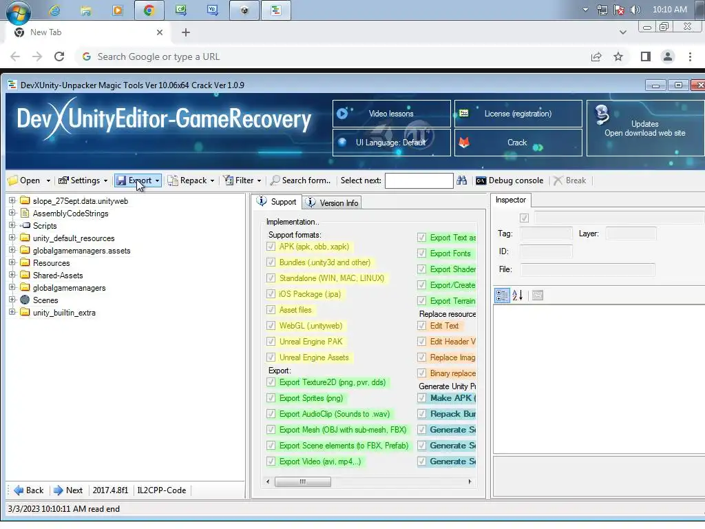Click UI Language: Default button
The width and height of the screenshot is (705, 529).
pos(391,143)
